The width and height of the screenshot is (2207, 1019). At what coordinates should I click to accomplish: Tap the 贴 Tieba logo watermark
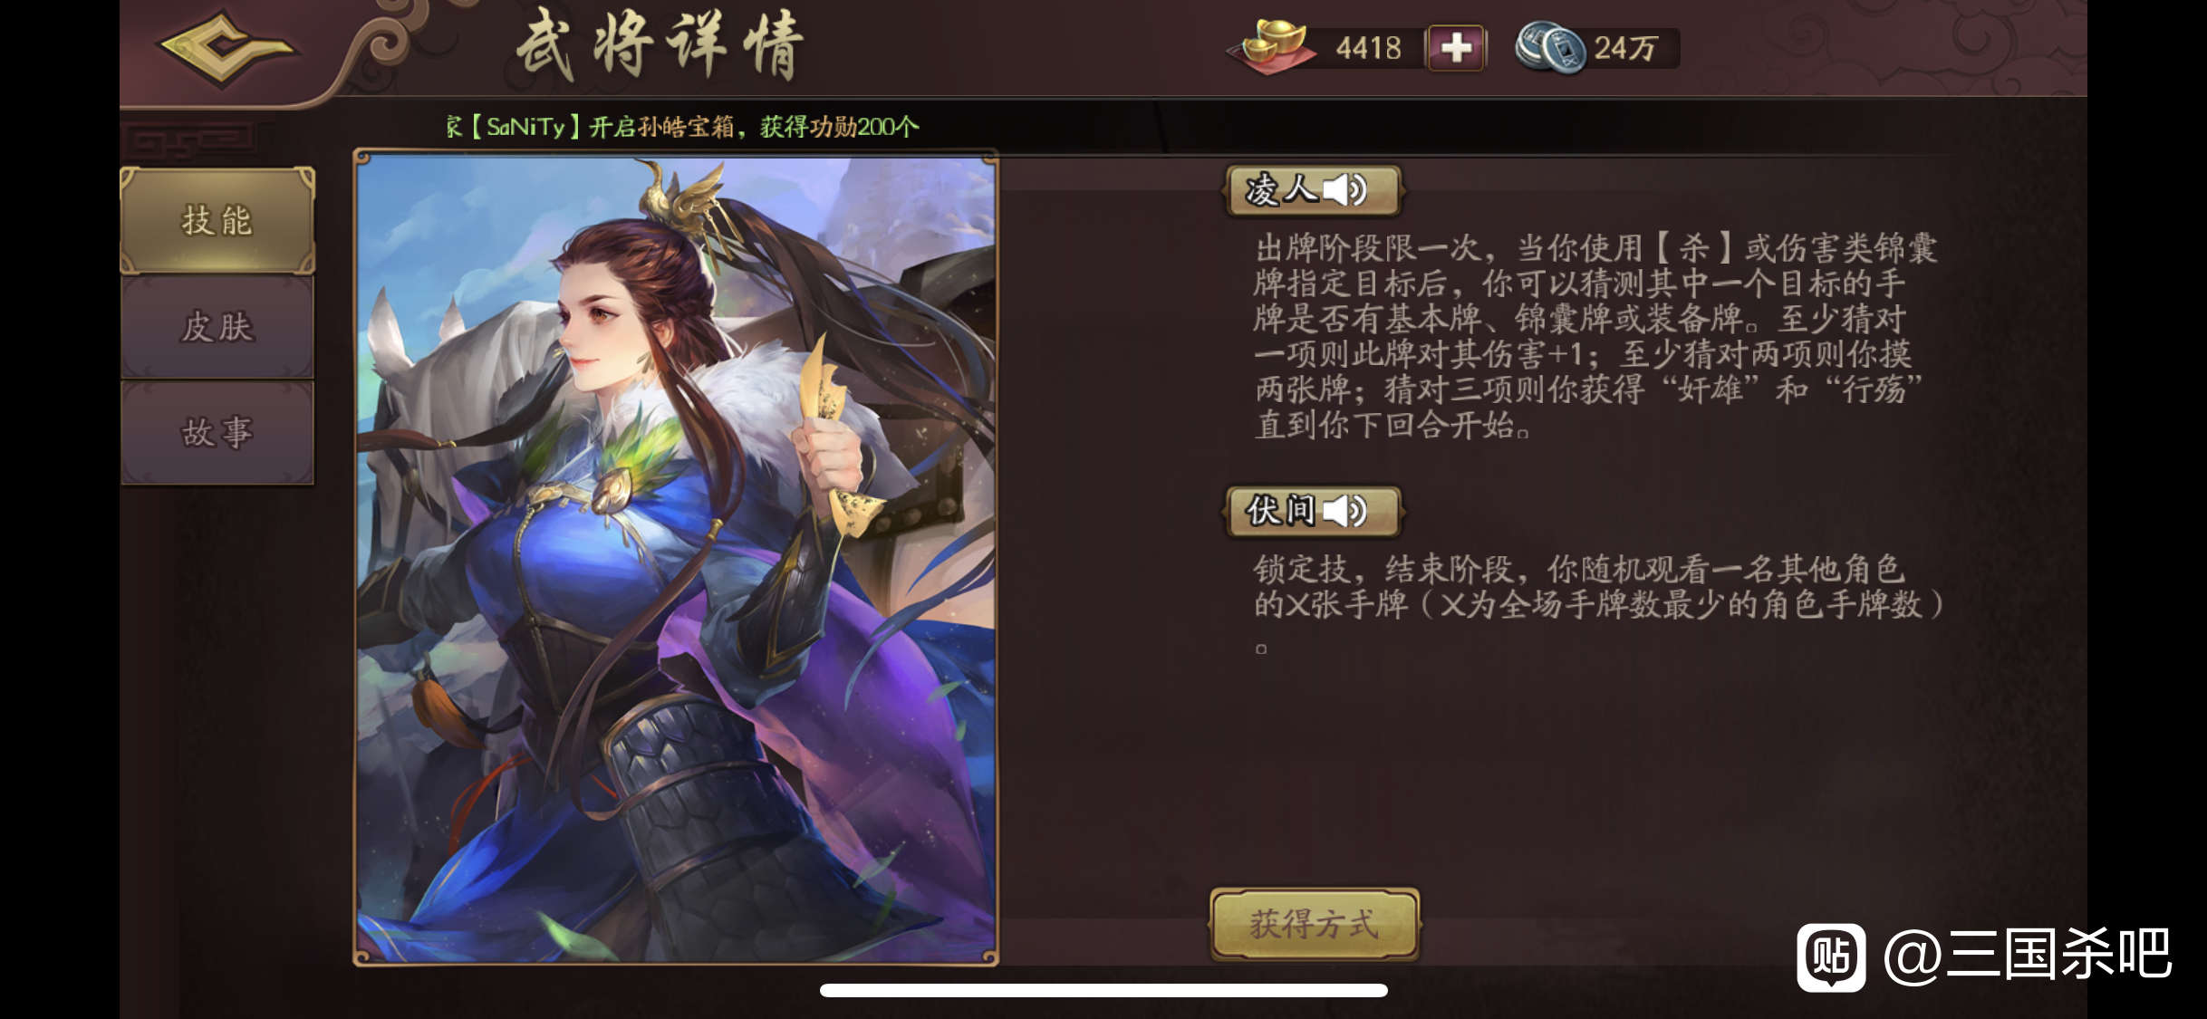tap(1831, 957)
